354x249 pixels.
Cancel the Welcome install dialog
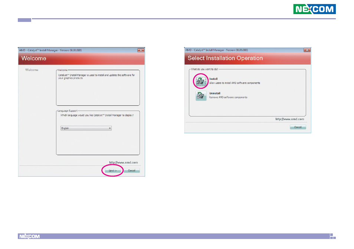click(x=132, y=171)
